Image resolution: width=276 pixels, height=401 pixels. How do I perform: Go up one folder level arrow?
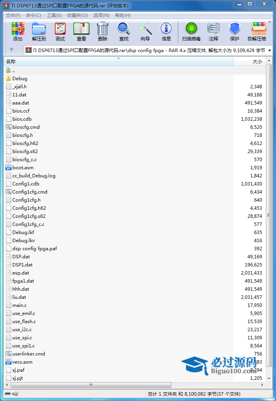(x=12, y=50)
